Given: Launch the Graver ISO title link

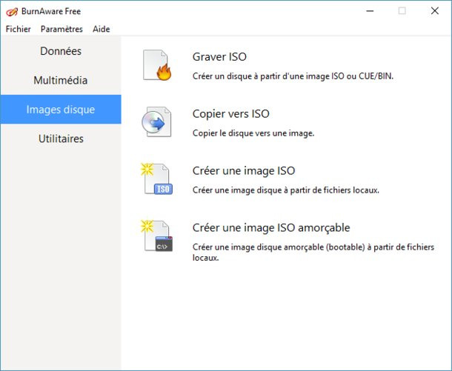Looking at the screenshot, I should coord(219,57).
